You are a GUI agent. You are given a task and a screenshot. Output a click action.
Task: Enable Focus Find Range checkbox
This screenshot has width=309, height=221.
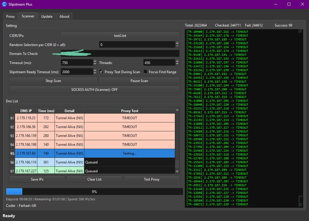click(x=145, y=72)
